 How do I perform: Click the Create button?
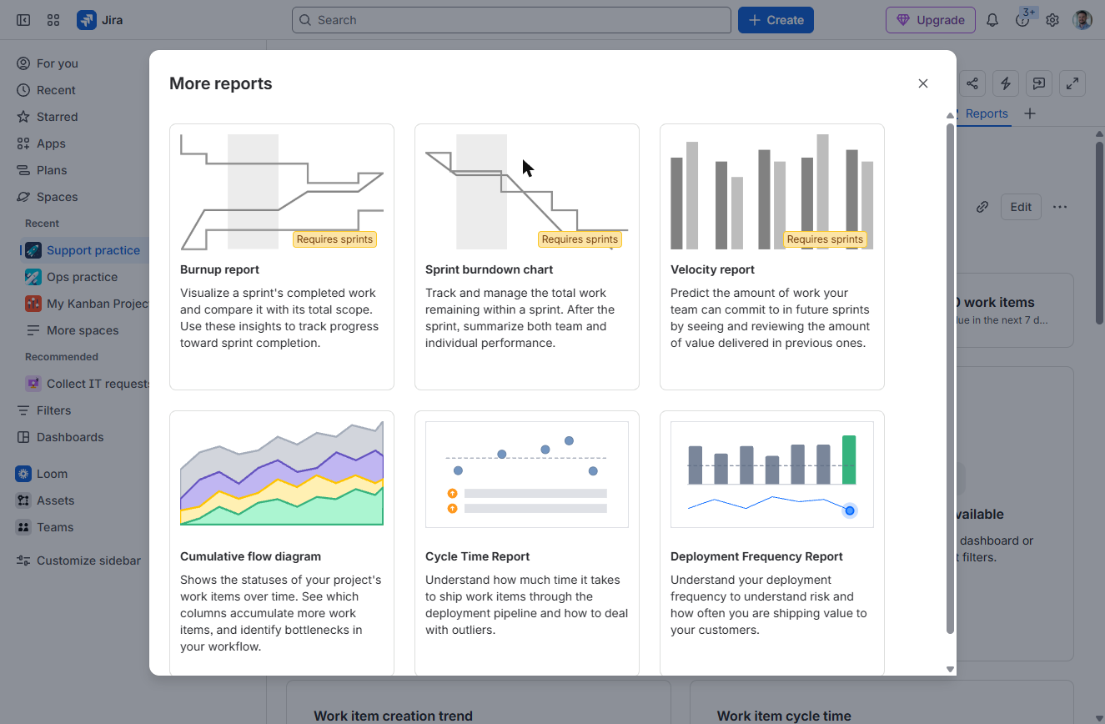click(776, 20)
